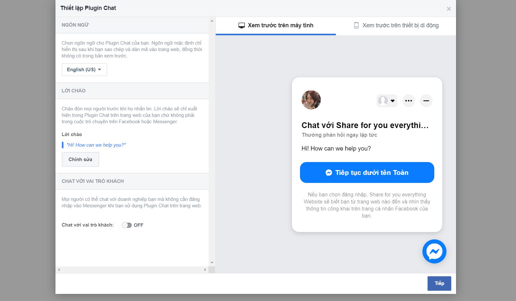Click the three-dots options icon in chat preview

(408, 101)
